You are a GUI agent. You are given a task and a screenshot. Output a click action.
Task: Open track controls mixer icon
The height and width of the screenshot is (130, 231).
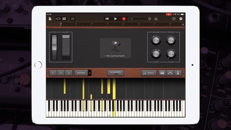pos(73,19)
